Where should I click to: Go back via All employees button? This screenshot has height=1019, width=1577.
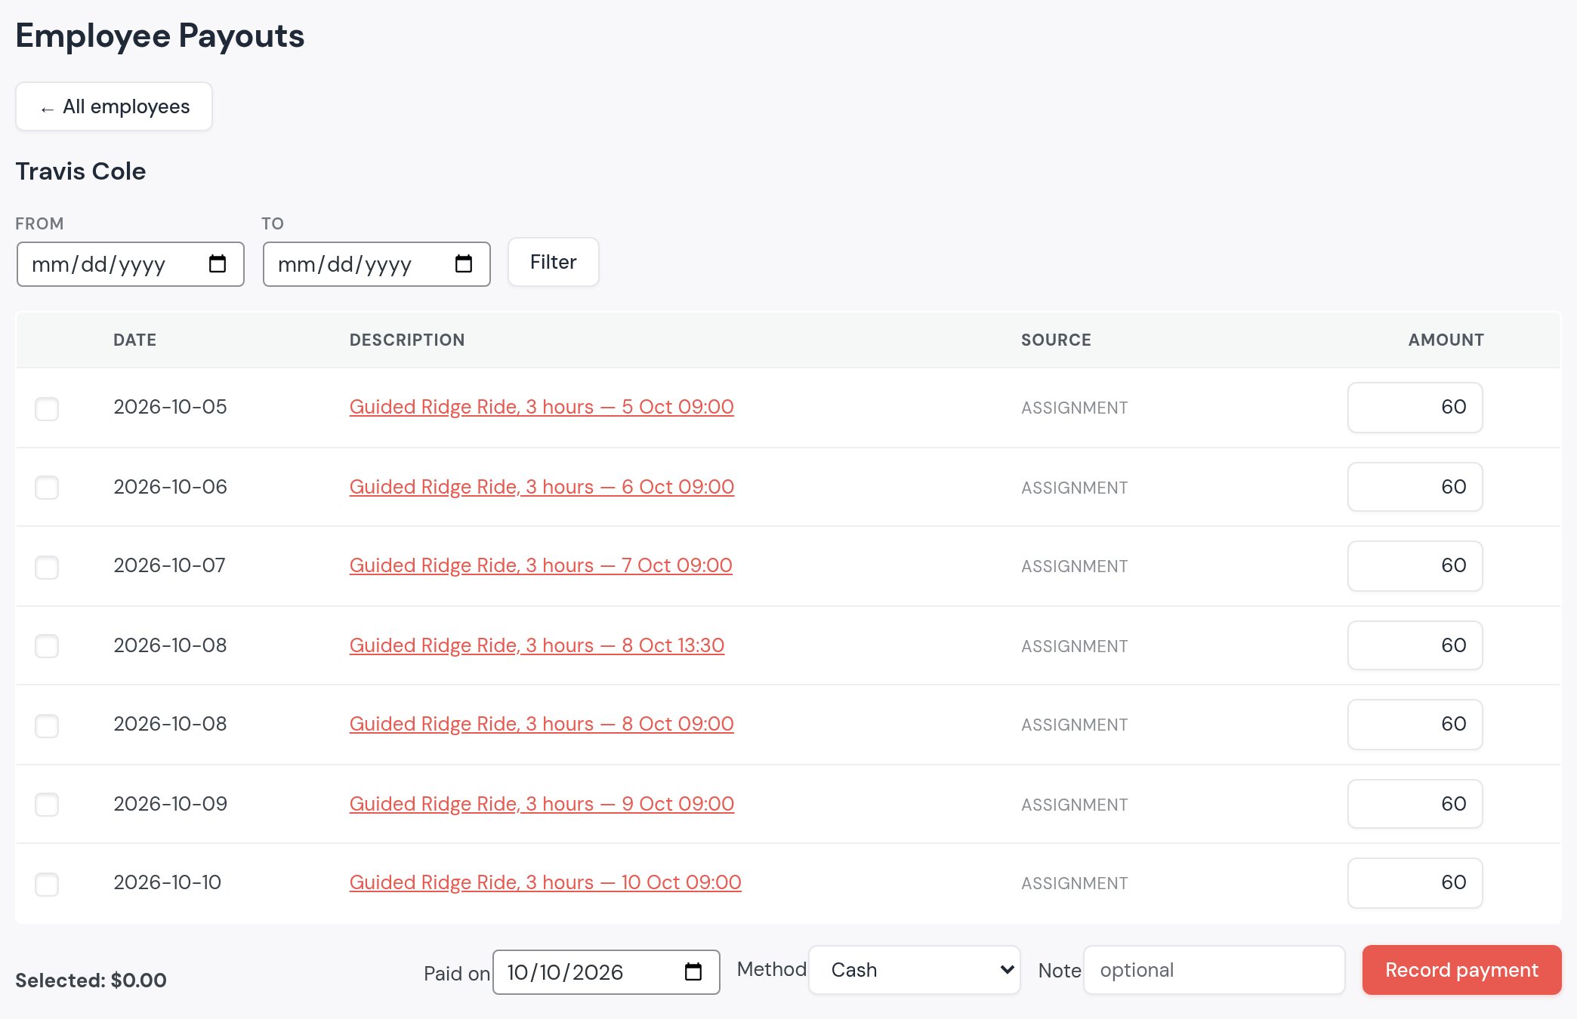114,106
